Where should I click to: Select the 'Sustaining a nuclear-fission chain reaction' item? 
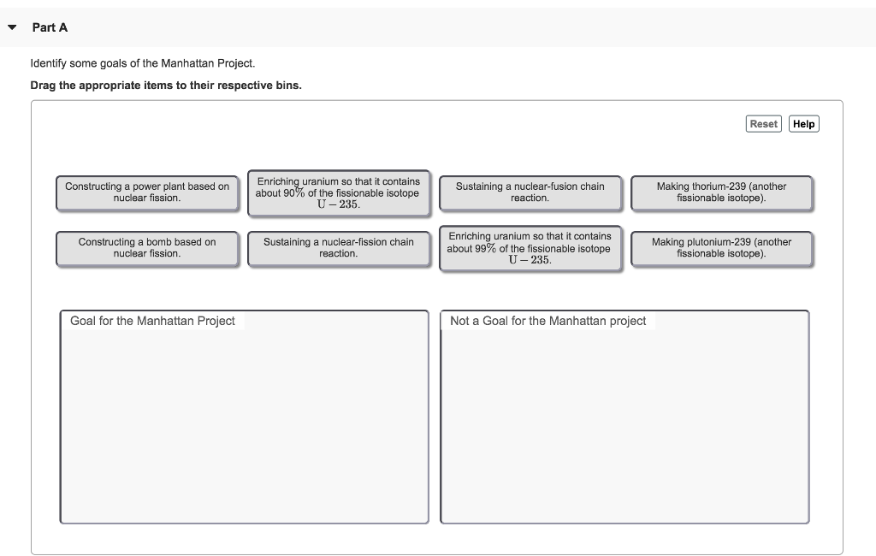339,248
